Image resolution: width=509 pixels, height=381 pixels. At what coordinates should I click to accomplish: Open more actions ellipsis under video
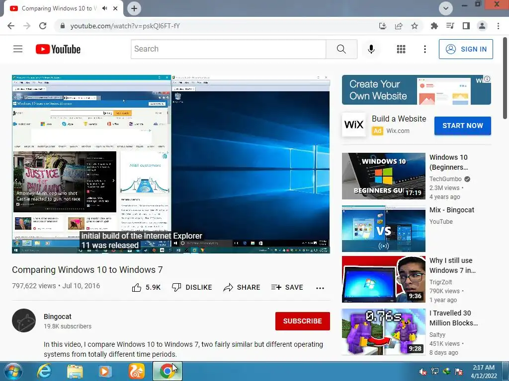click(320, 288)
